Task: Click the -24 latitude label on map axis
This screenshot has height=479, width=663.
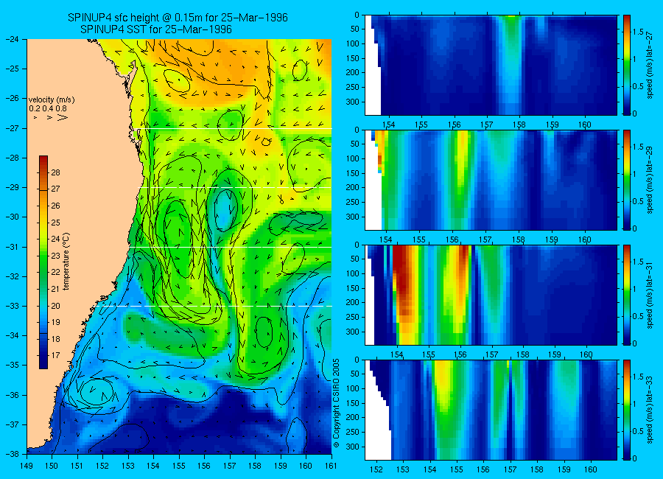Action: (12, 39)
